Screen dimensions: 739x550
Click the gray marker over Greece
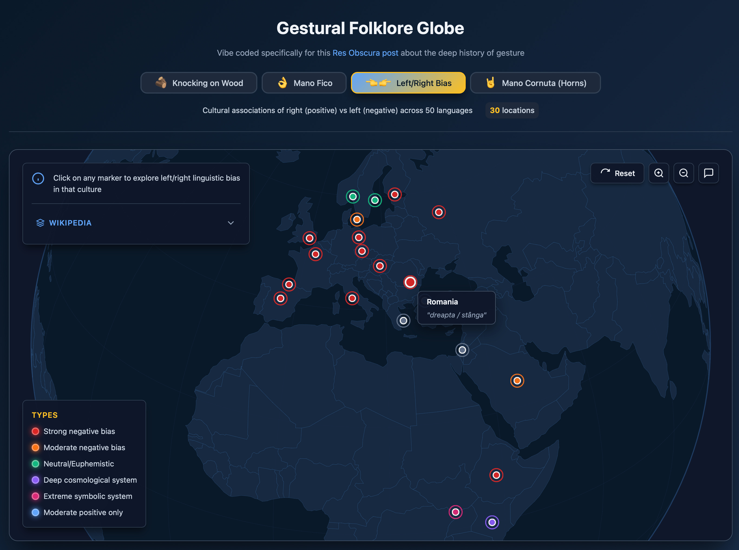(x=403, y=321)
